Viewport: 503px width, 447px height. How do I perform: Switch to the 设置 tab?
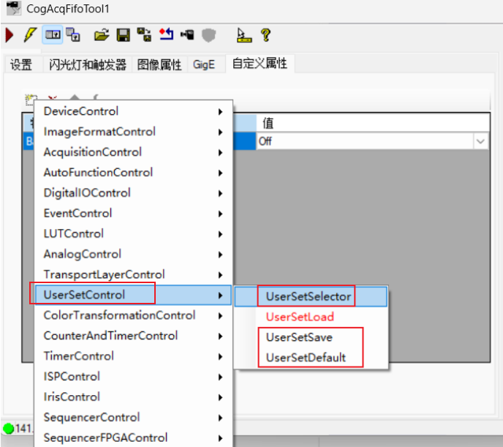[x=21, y=64]
